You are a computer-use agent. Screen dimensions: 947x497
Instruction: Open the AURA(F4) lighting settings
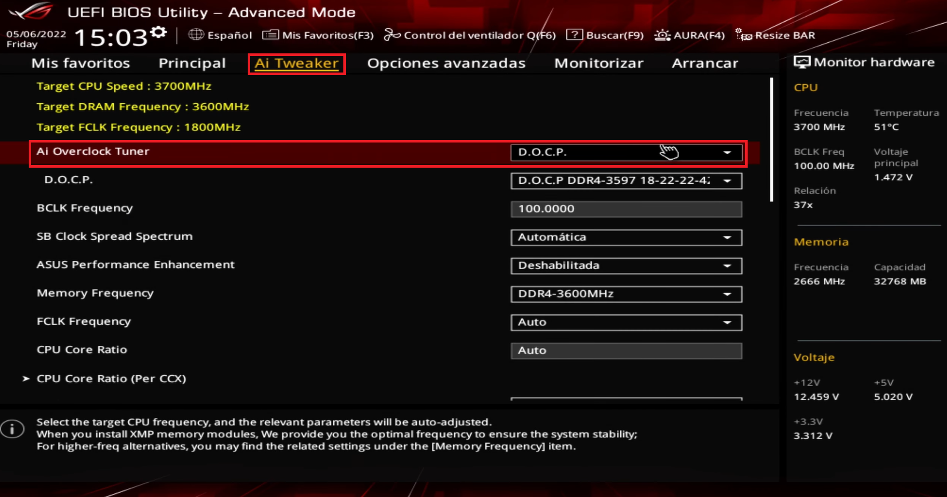[x=661, y=35]
